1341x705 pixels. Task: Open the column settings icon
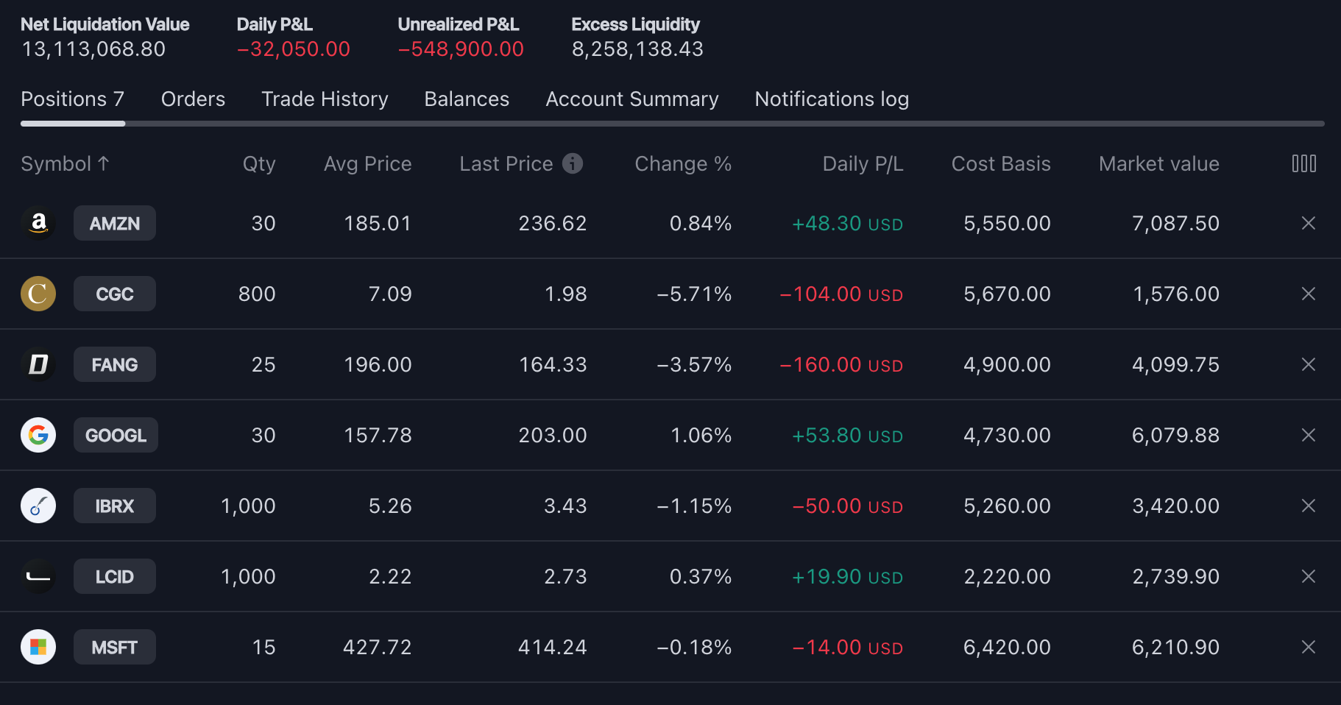[1303, 163]
